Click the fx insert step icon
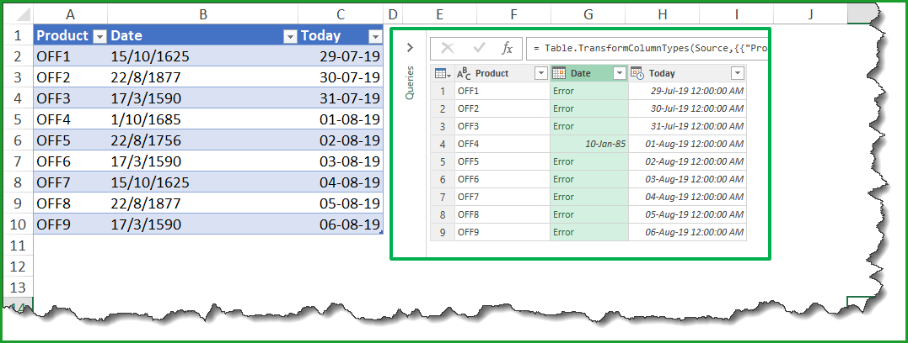The image size is (908, 343). pos(508,49)
